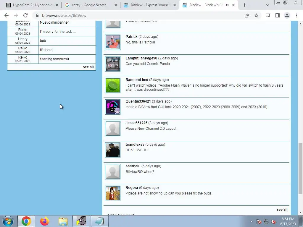Reload the BitView page
The image size is (303, 227).
(25, 15)
